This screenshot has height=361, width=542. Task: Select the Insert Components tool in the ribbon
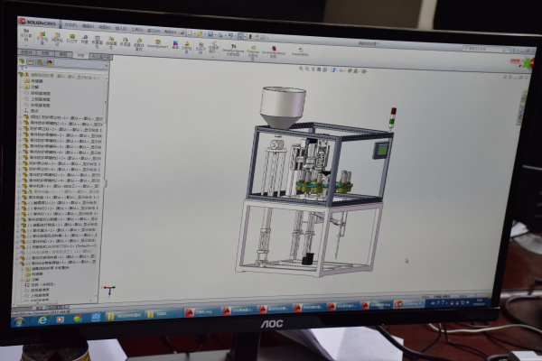pos(42,38)
